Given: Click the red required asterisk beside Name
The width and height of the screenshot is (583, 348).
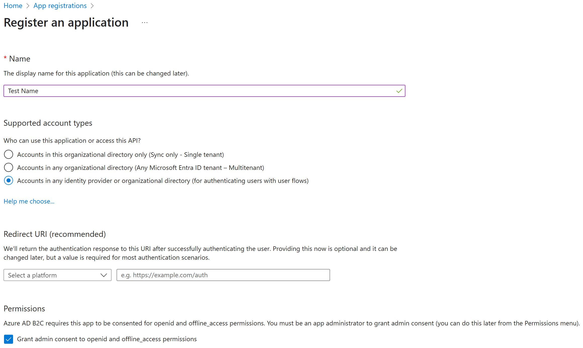Looking at the screenshot, I should (5, 58).
